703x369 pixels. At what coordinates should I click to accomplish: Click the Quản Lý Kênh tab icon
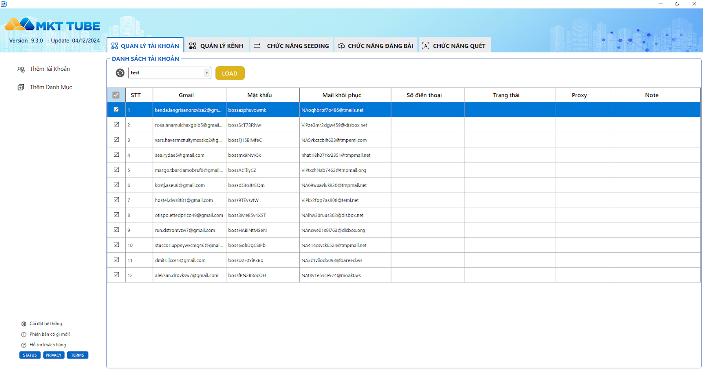[x=192, y=46]
